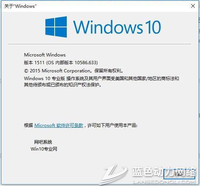The height and width of the screenshot is (186, 200).
Task: Click the Windows 10 专业版 description text
Action: (x=44, y=78)
